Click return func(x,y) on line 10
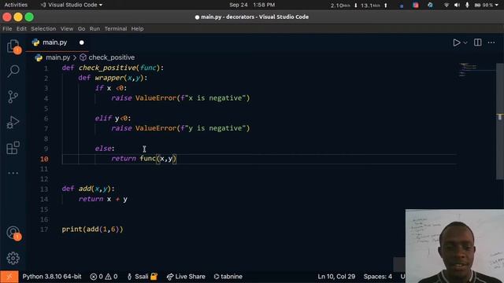This screenshot has height=283, width=504. click(x=143, y=159)
